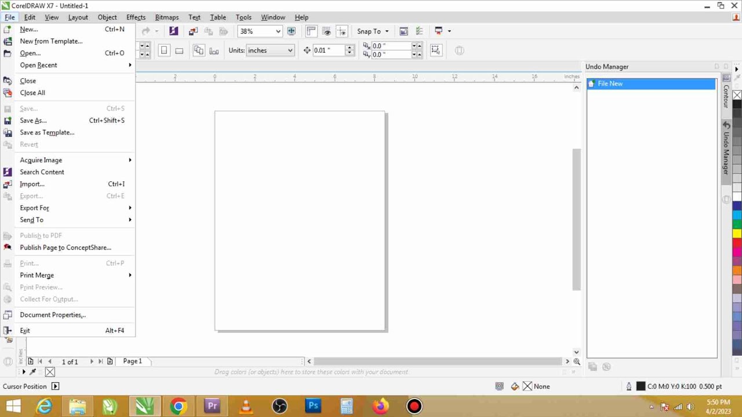Viewport: 742px width, 417px height.
Task: Go to the next page arrow
Action: coord(91,361)
